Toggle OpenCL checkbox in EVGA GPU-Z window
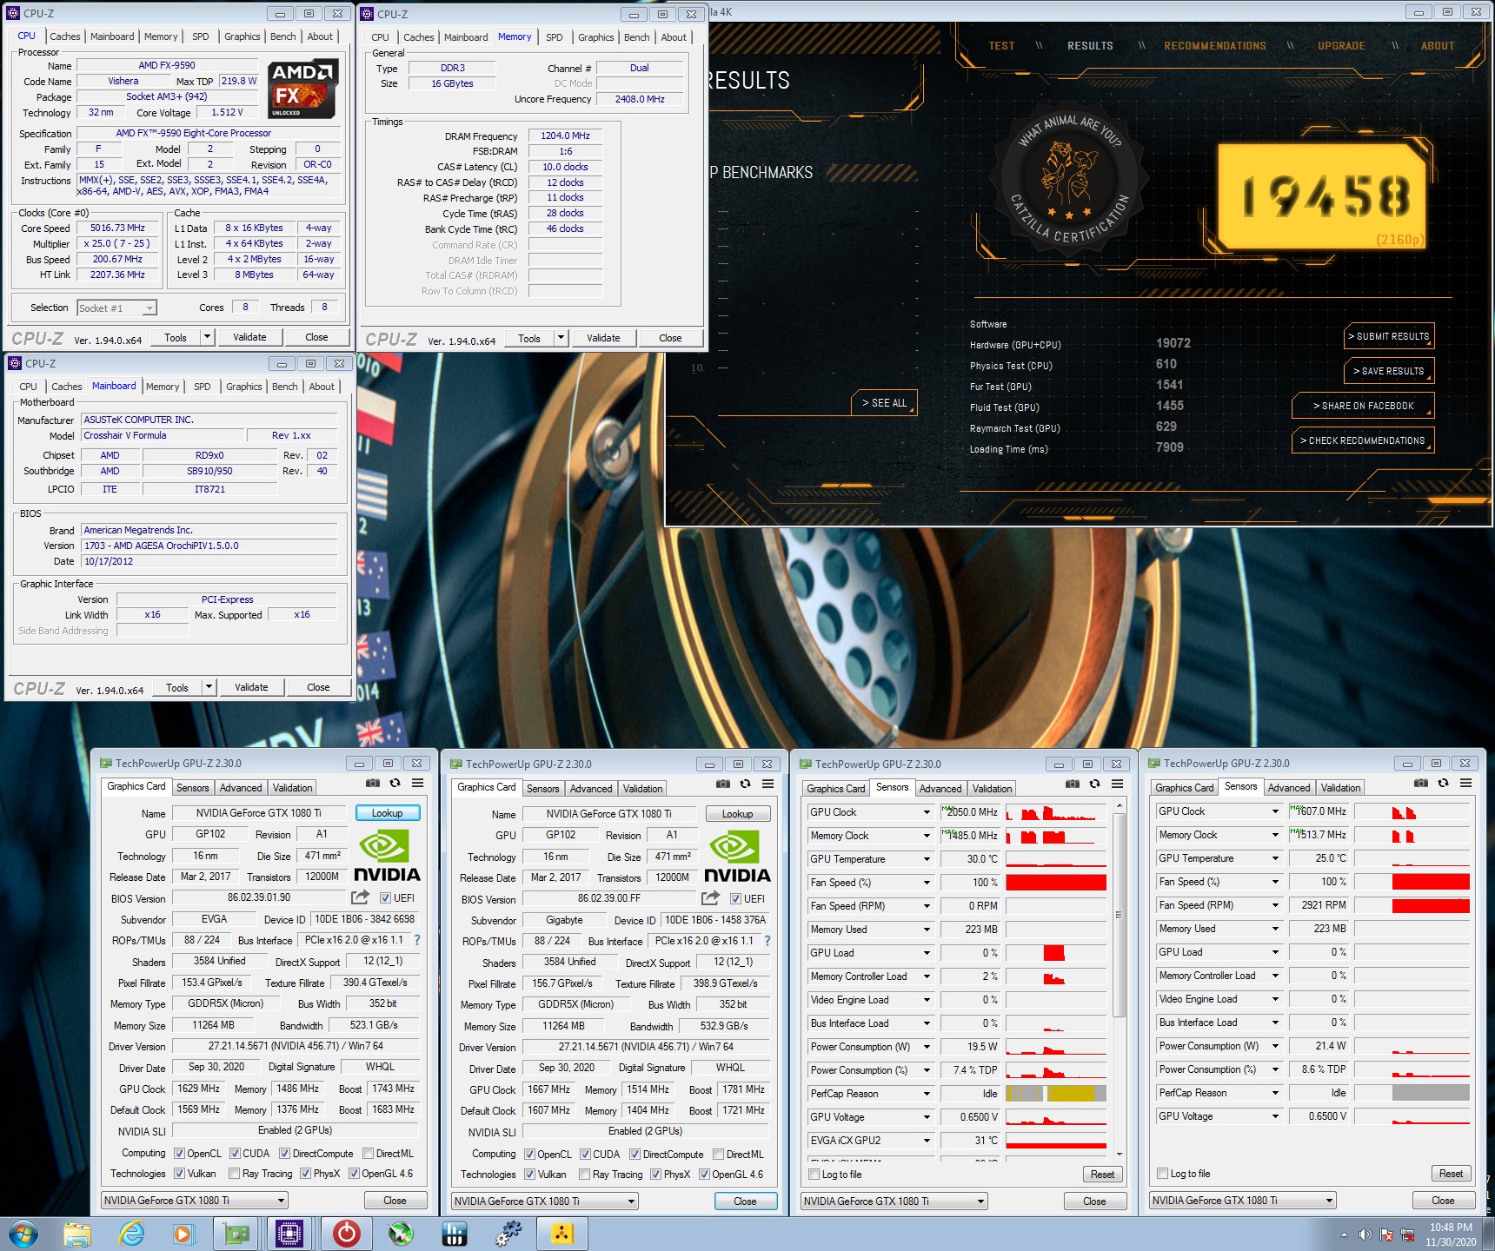The height and width of the screenshot is (1251, 1495). (x=179, y=1154)
